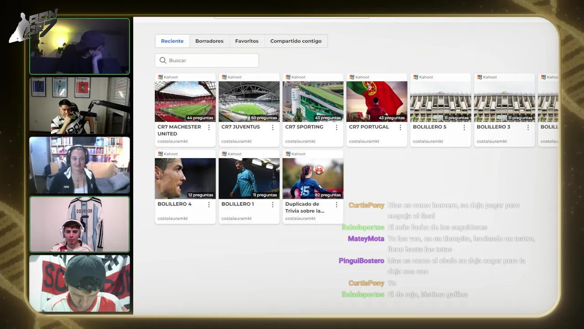Click the search magnifier icon
Viewport: 584px width, 329px height.
pos(163,60)
